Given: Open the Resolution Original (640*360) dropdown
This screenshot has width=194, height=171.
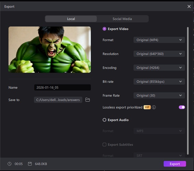Looking at the screenshot, I should coord(159,54).
